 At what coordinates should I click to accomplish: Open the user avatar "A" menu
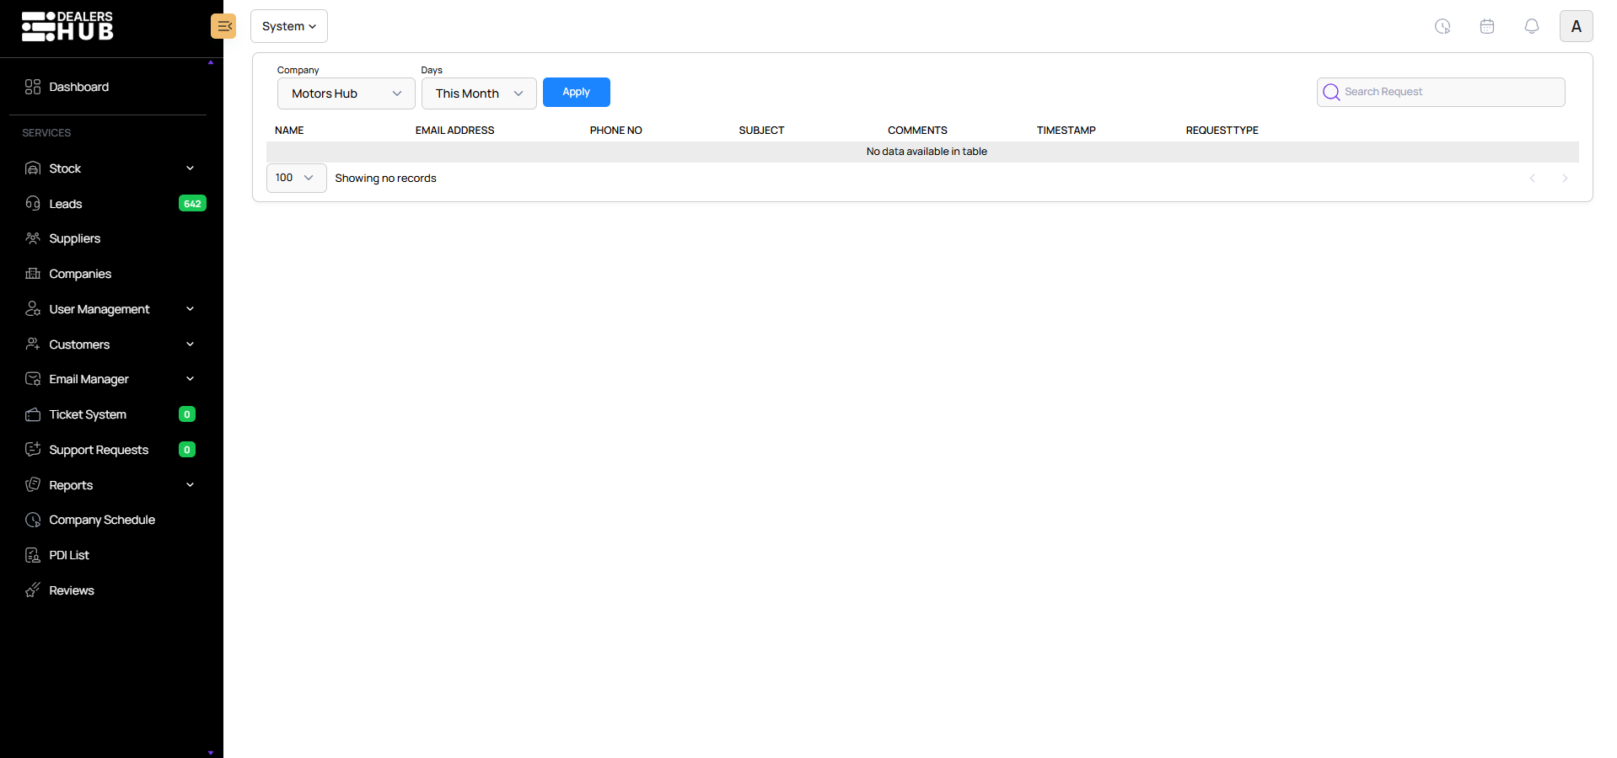click(x=1576, y=26)
